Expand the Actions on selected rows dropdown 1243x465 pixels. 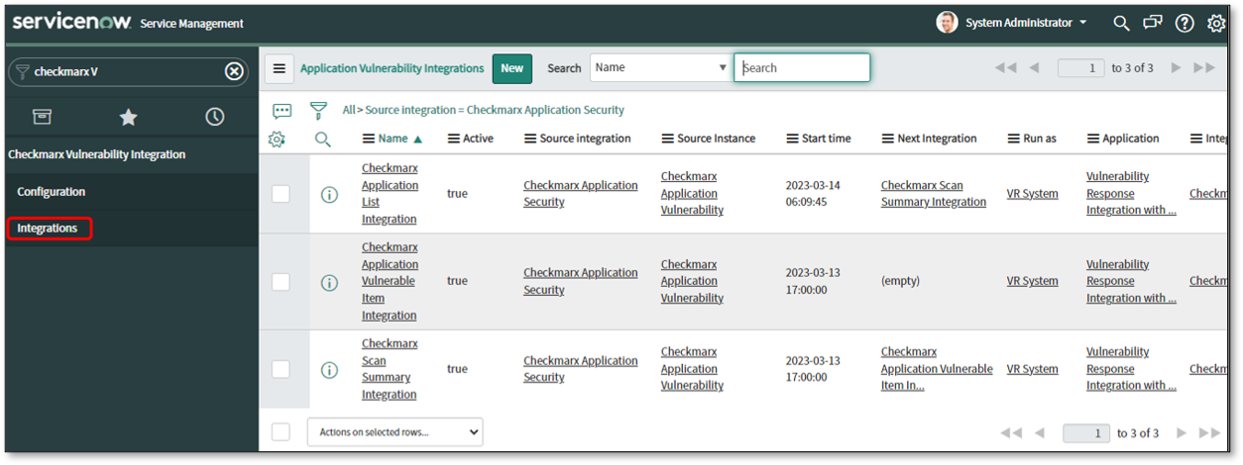[x=395, y=432]
